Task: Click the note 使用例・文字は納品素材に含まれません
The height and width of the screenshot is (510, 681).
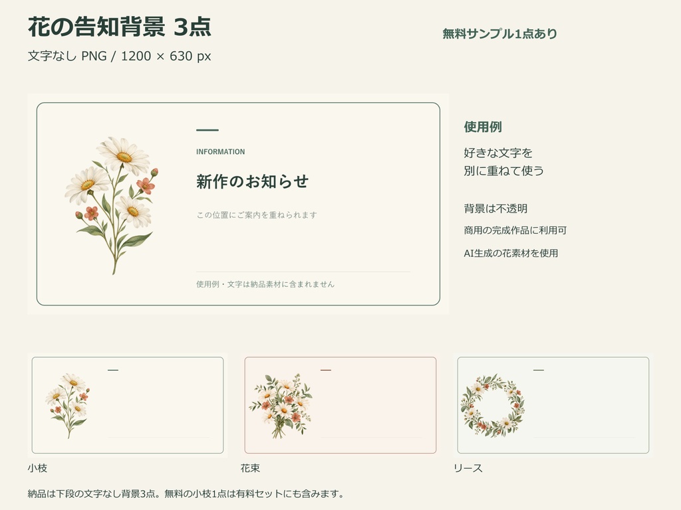Action: [x=265, y=284]
